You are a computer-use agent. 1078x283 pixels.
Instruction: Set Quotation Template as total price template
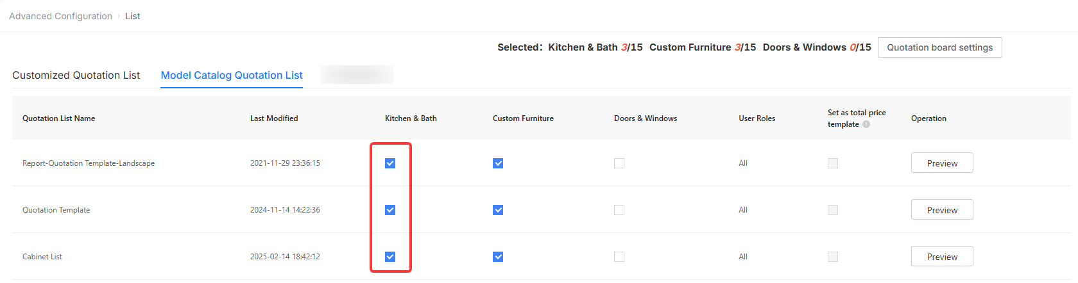[x=833, y=210]
